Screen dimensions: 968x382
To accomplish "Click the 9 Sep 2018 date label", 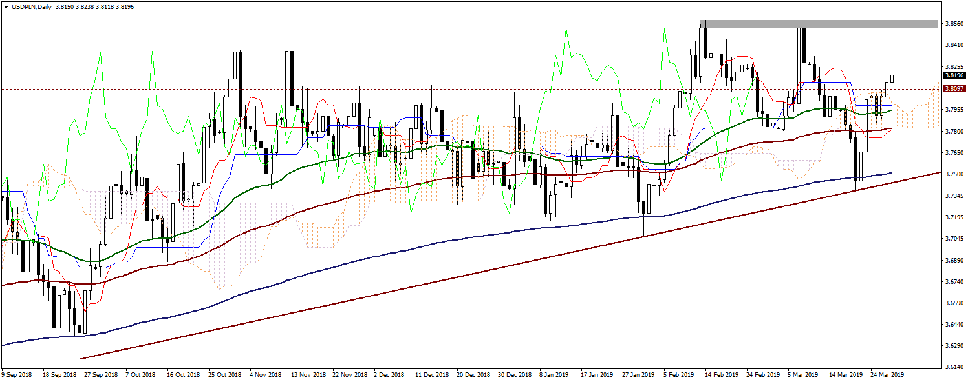I will pos(17,374).
